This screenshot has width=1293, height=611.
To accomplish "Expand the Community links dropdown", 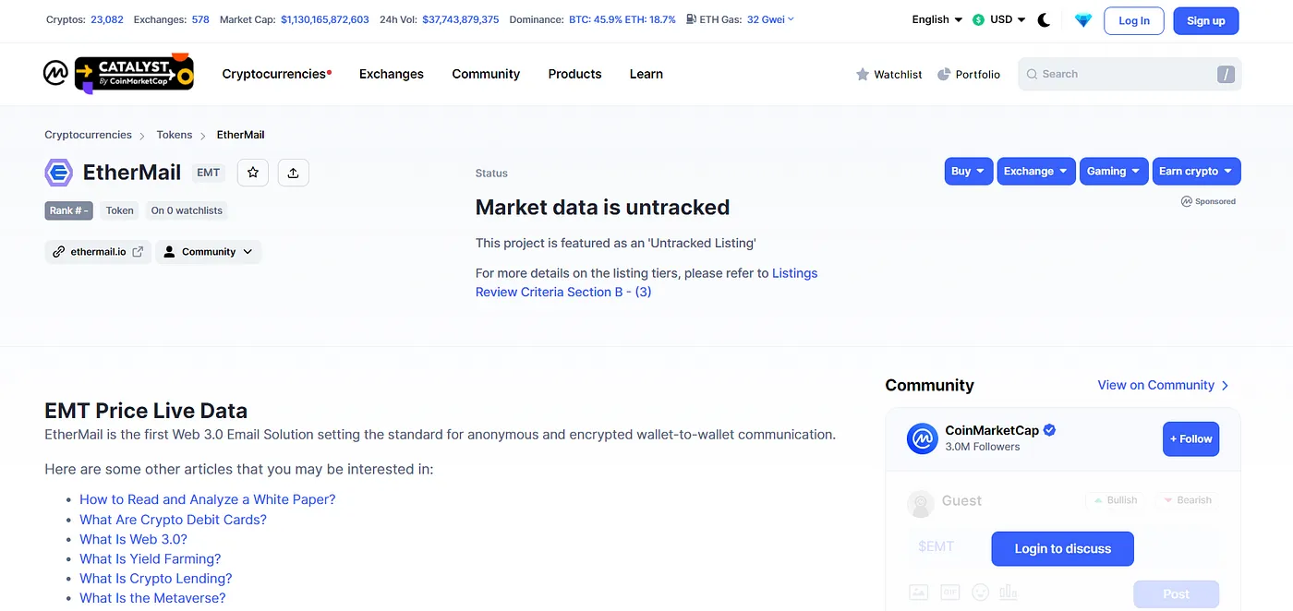I will click(209, 252).
